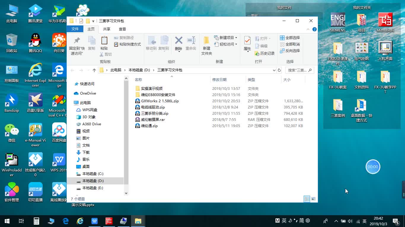Click the History (历史记录) button
405x227 pixels.
pos(265,53)
